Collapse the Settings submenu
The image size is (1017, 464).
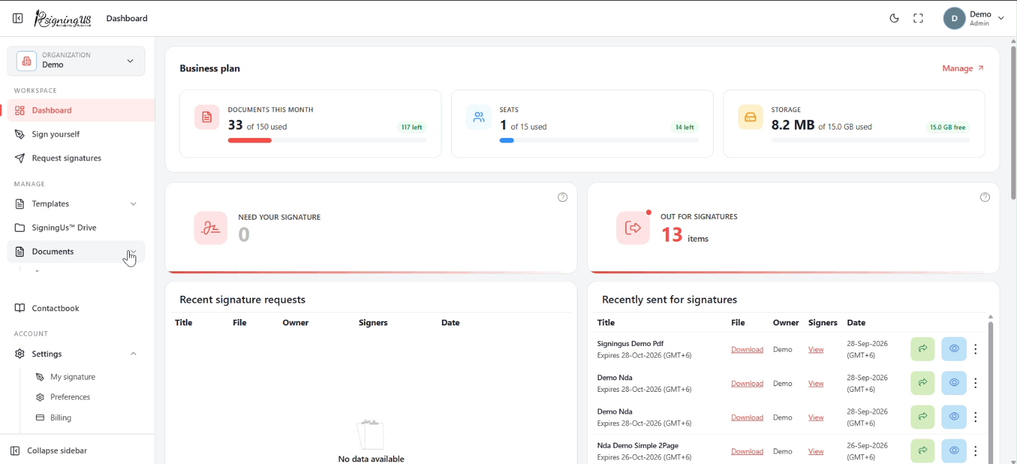pyautogui.click(x=76, y=354)
